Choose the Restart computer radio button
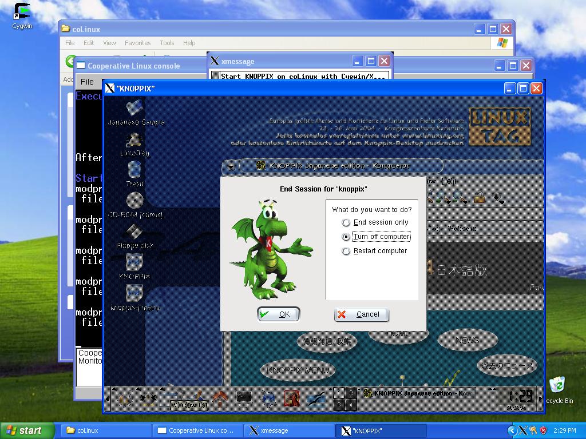 point(346,251)
